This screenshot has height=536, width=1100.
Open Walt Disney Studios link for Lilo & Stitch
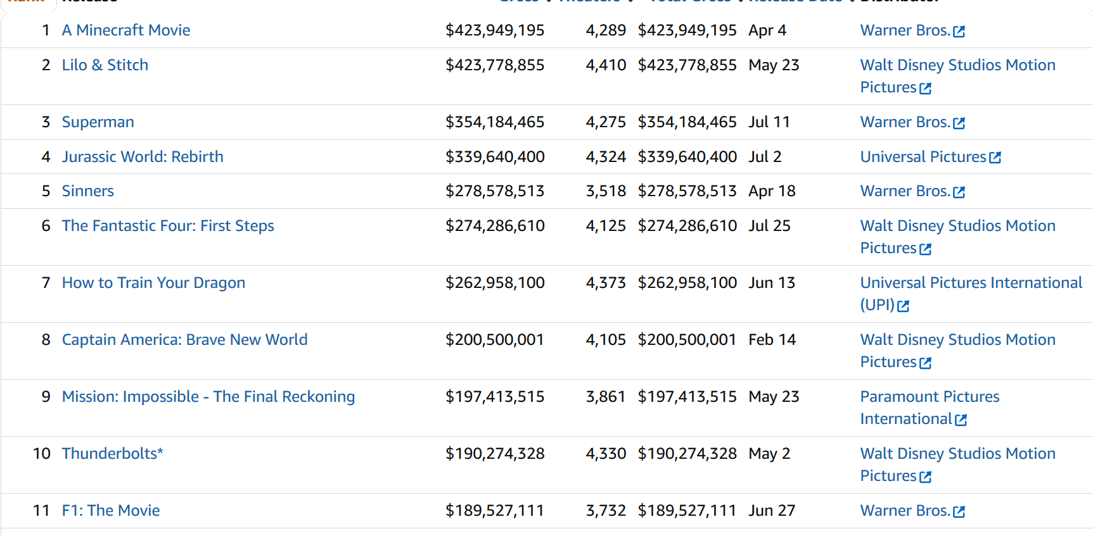pos(957,76)
